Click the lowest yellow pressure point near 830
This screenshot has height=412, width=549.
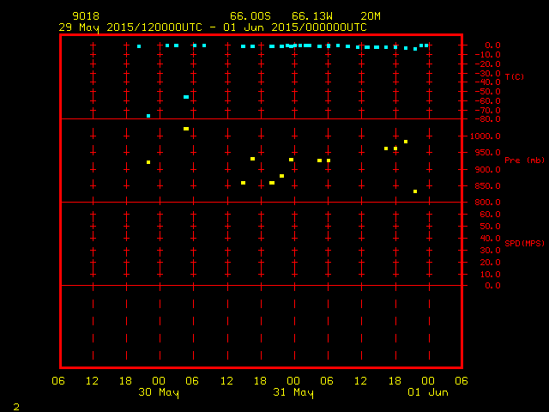pos(415,191)
